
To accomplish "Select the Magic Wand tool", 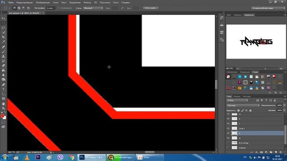I will (x=3, y=33).
